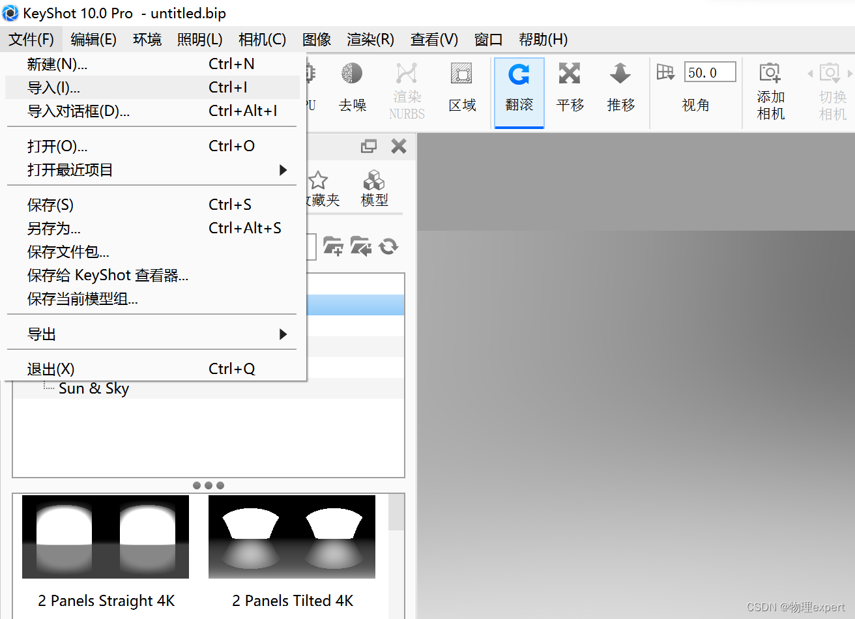The width and height of the screenshot is (855, 619).
Task: Choose 导入(I)... from the File menu
Action: coord(151,87)
